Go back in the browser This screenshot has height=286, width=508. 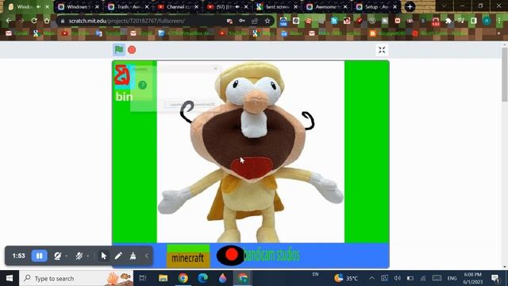click(9, 21)
